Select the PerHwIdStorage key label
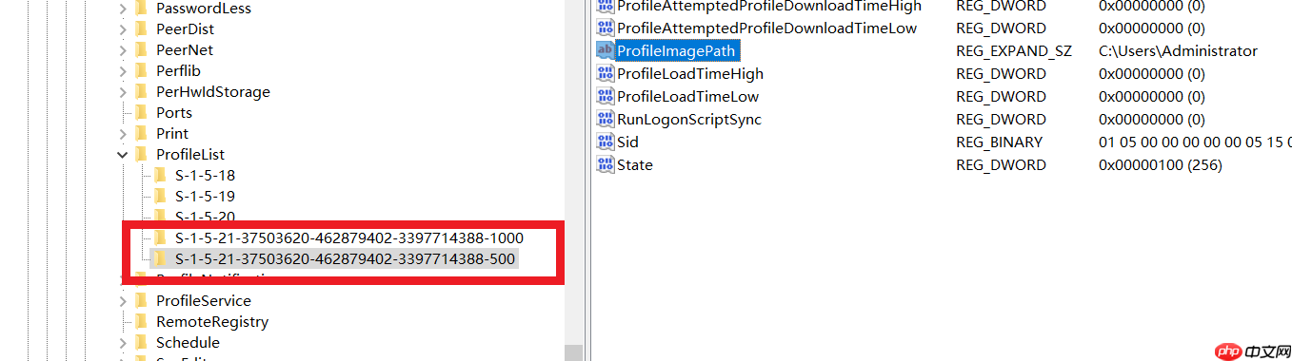 [213, 91]
